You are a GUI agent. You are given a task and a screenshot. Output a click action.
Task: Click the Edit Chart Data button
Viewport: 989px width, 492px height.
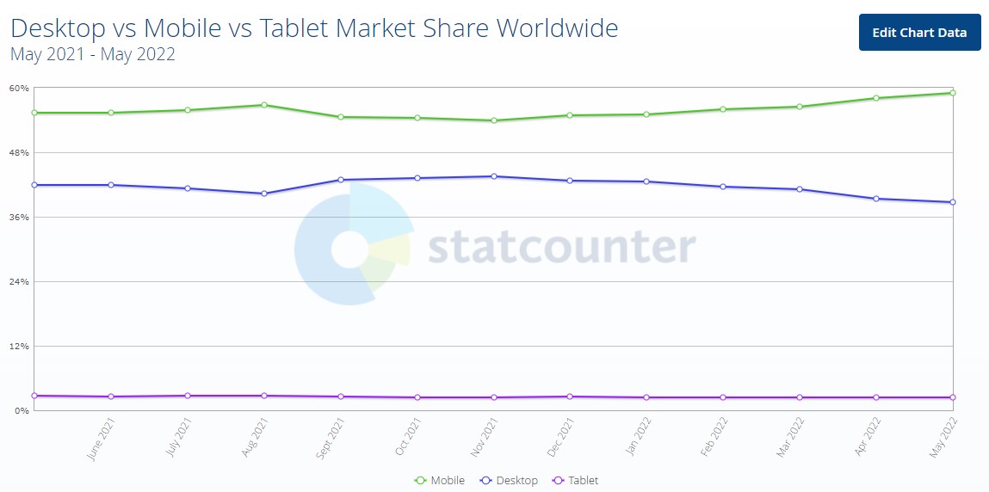click(919, 33)
